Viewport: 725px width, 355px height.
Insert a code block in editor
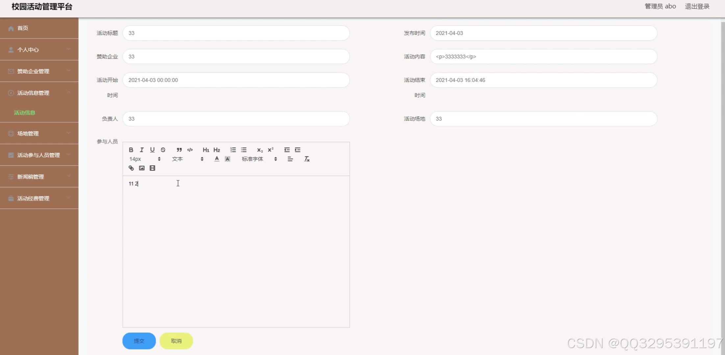pyautogui.click(x=190, y=150)
